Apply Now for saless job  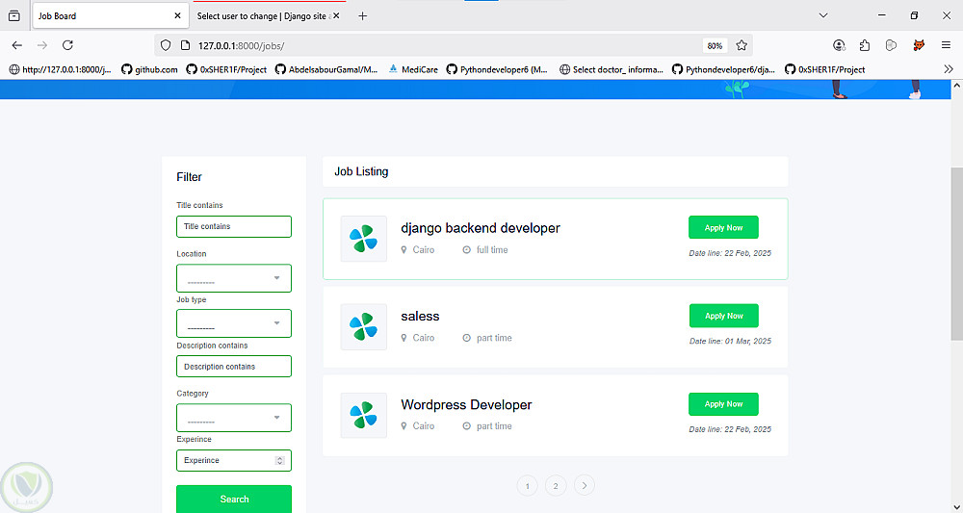click(x=723, y=316)
